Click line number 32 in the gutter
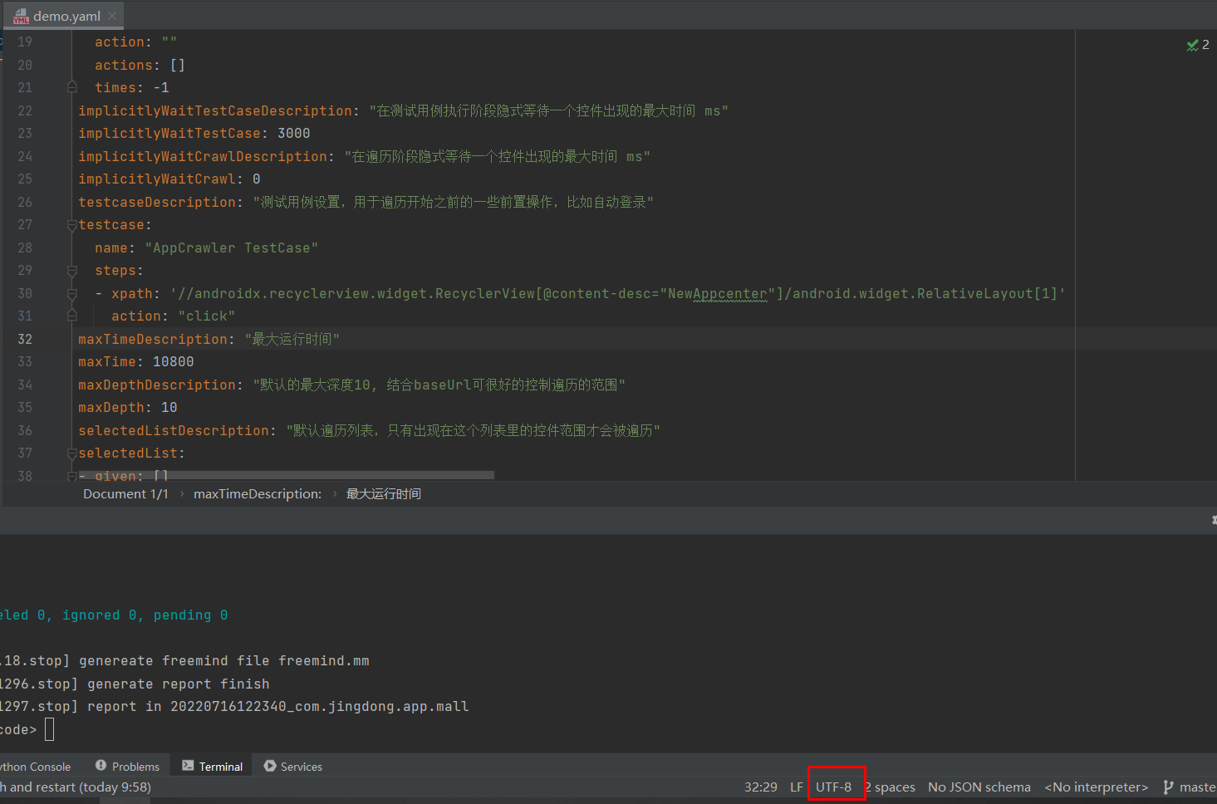This screenshot has height=804, width=1217. [x=25, y=339]
